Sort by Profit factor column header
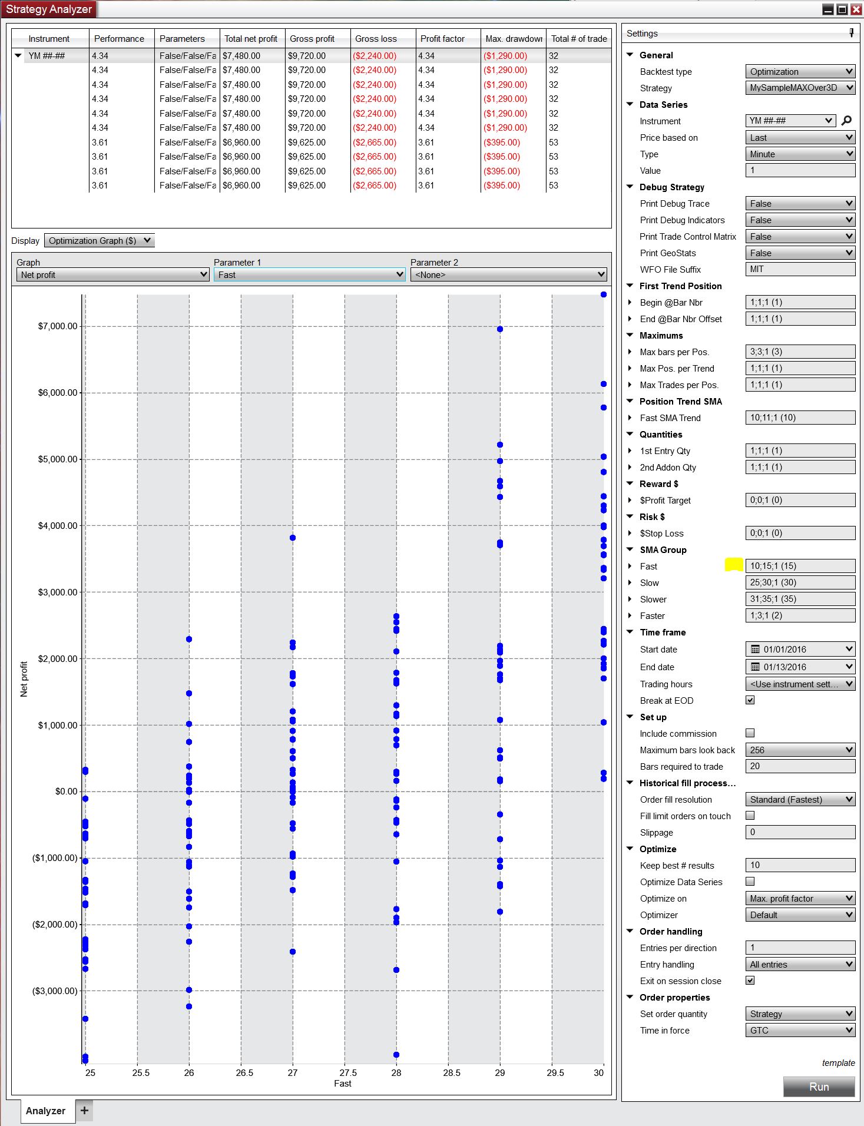Image resolution: width=864 pixels, height=1126 pixels. point(448,38)
